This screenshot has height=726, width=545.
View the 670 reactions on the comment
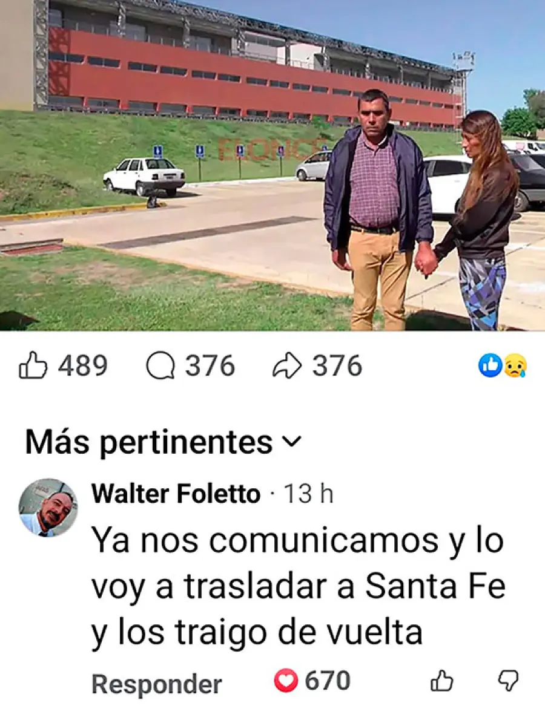(328, 681)
